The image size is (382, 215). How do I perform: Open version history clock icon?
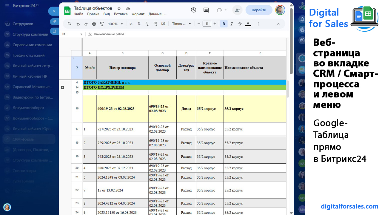(x=193, y=10)
